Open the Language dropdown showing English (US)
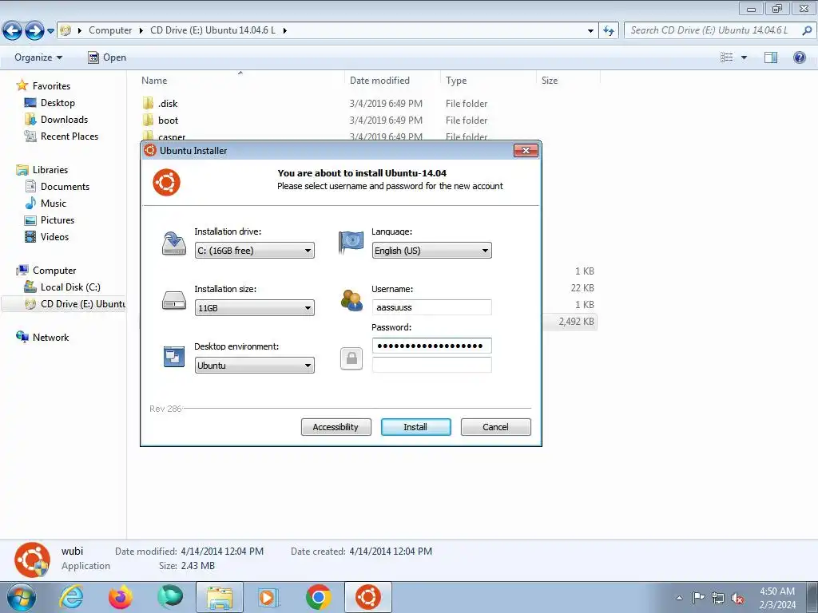 (x=431, y=250)
